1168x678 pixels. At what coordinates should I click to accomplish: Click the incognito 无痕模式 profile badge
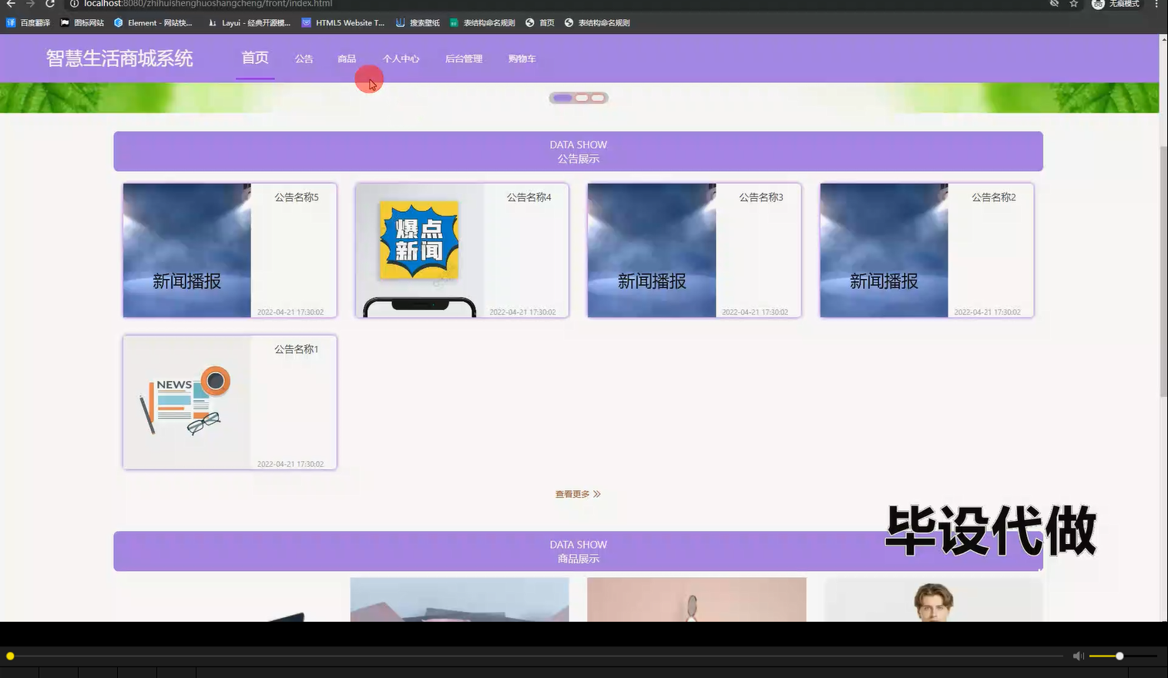tap(1116, 4)
